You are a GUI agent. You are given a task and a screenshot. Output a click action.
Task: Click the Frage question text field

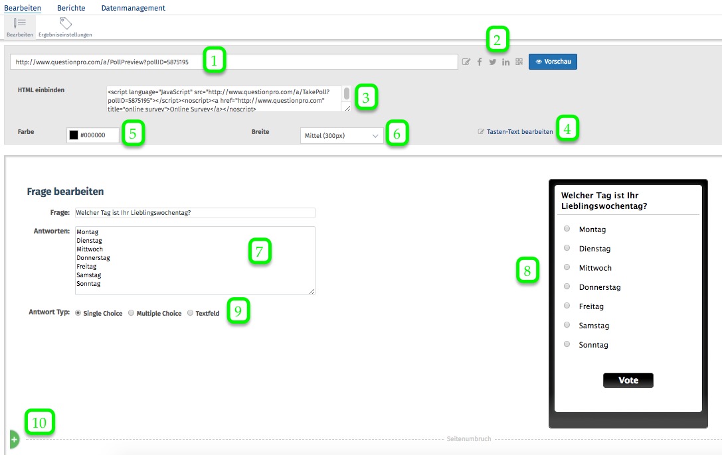pyautogui.click(x=195, y=213)
